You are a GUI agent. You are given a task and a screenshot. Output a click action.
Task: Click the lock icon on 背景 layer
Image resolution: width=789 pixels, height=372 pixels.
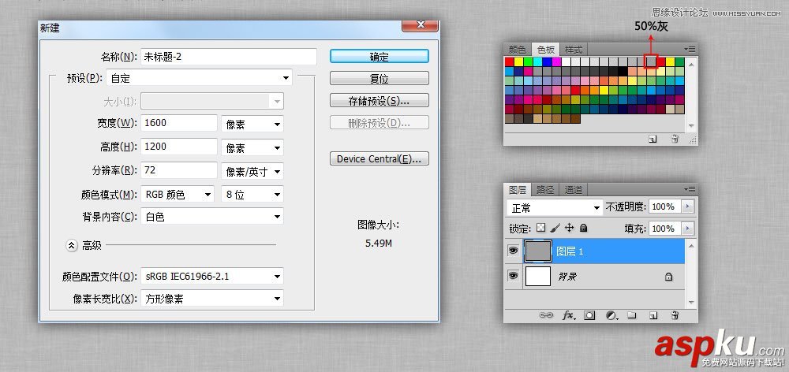pos(669,277)
